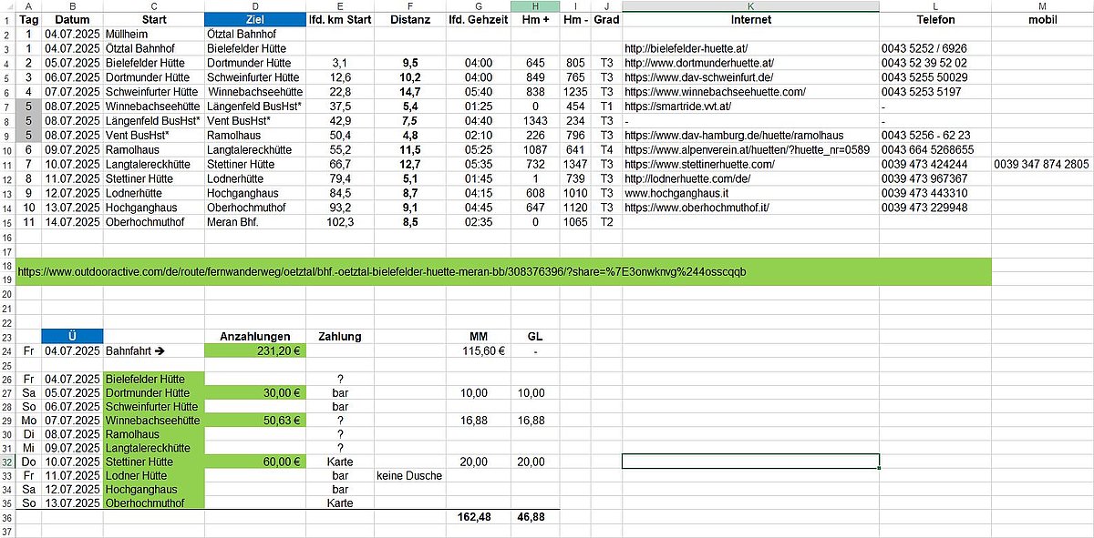
Task: Select row 32 header
Action: [x=8, y=461]
